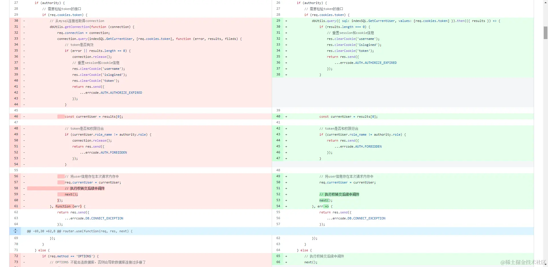Click deleted line 'req.connection = connection;'
Image resolution: width=548 pixels, height=267 pixels.
click(x=83, y=33)
